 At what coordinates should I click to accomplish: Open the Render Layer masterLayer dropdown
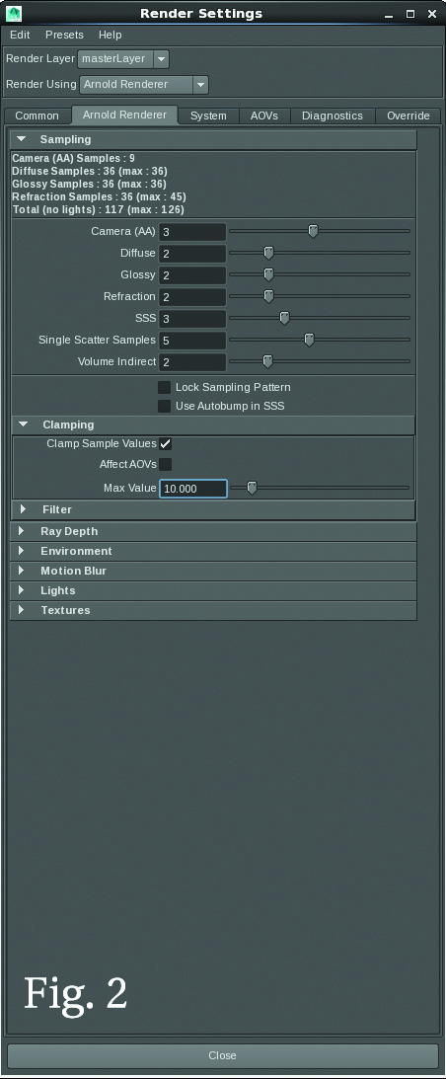pos(123,59)
